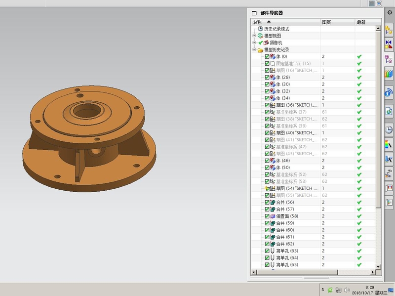
Task: Toggle the 固定基准平面 (15) checkbox
Action: tap(267, 64)
